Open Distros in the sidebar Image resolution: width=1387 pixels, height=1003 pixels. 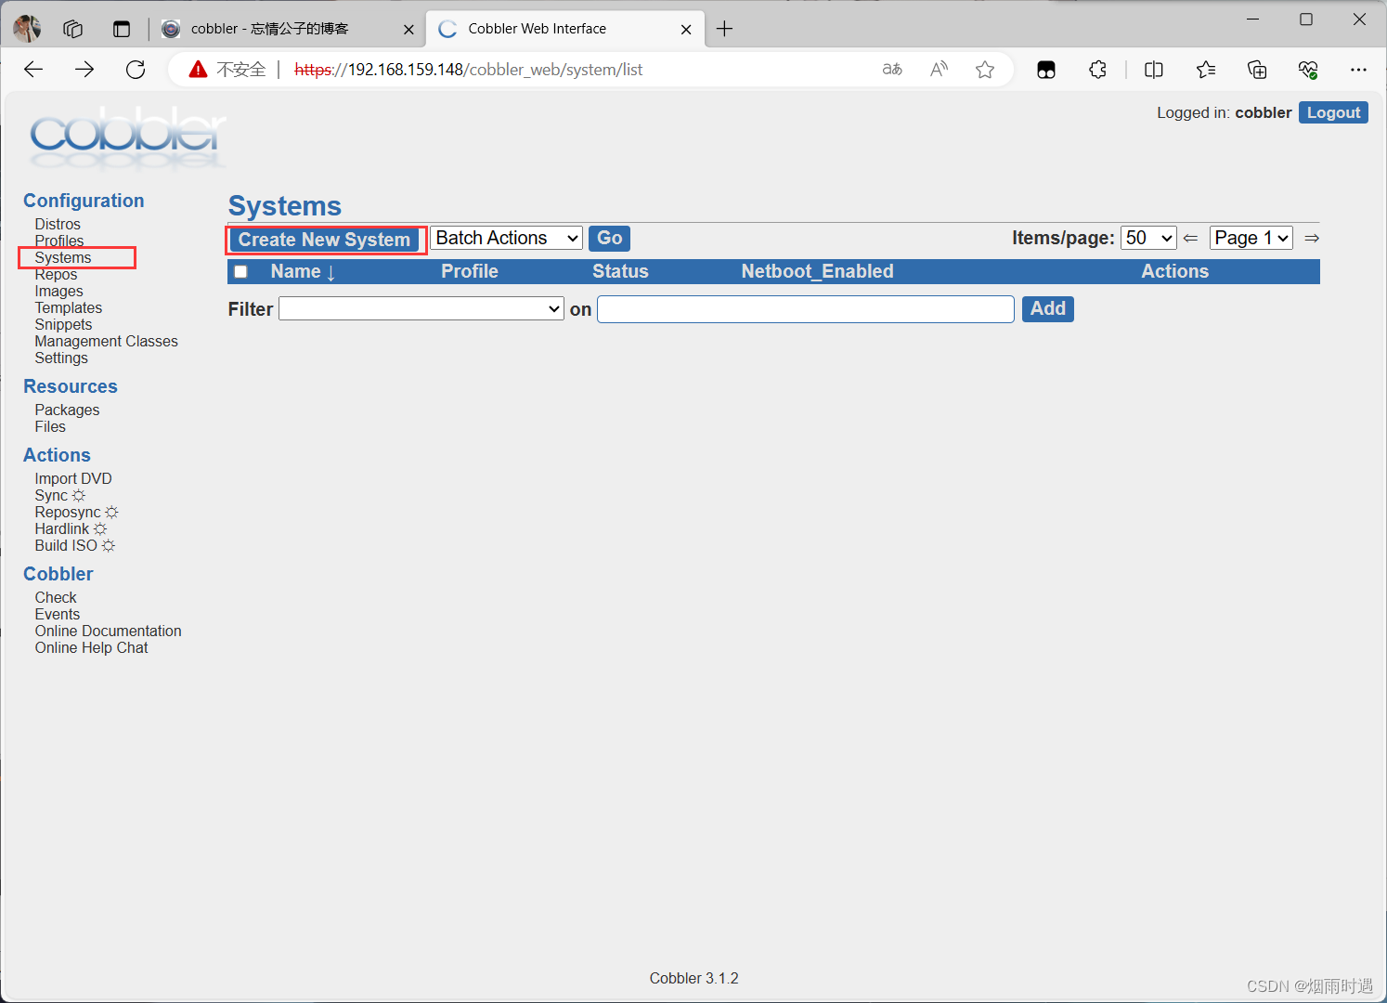pos(58,224)
